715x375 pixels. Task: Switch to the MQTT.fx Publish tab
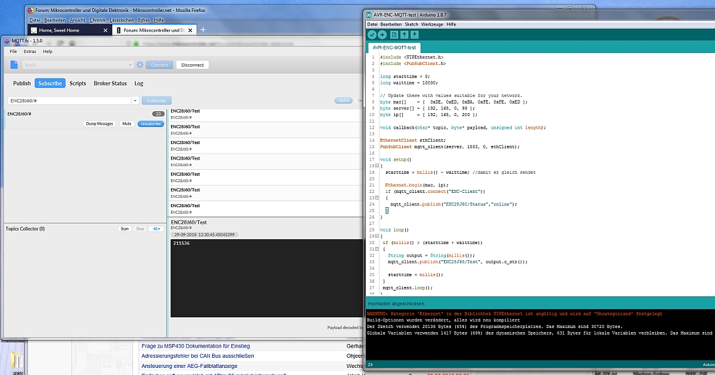tap(22, 83)
